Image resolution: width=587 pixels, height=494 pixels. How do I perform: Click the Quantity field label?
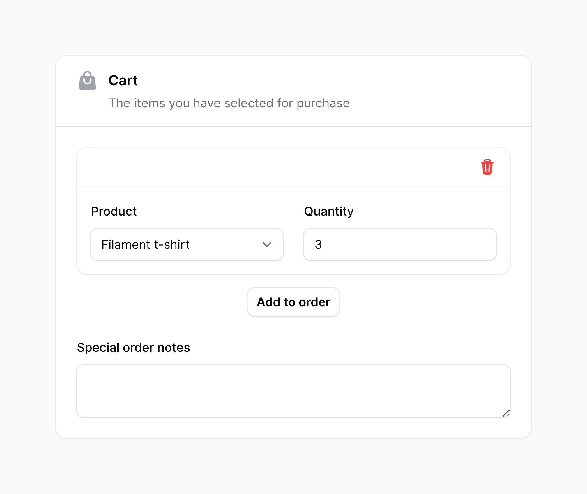[329, 212]
